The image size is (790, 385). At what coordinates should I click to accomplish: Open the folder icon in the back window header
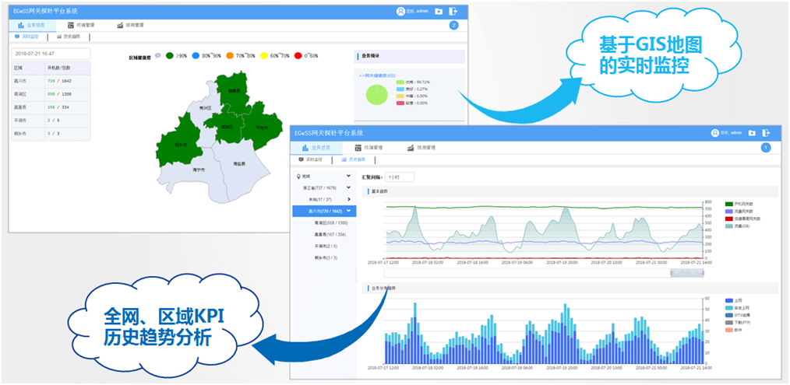pos(439,11)
